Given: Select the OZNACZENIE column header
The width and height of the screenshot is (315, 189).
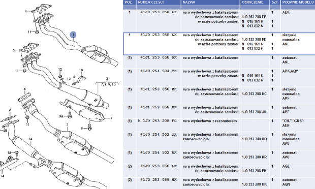Looking at the screenshot, I should [x=253, y=2].
